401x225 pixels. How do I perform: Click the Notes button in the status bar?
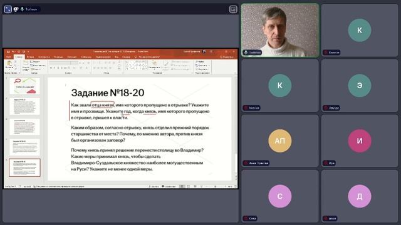(x=154, y=186)
